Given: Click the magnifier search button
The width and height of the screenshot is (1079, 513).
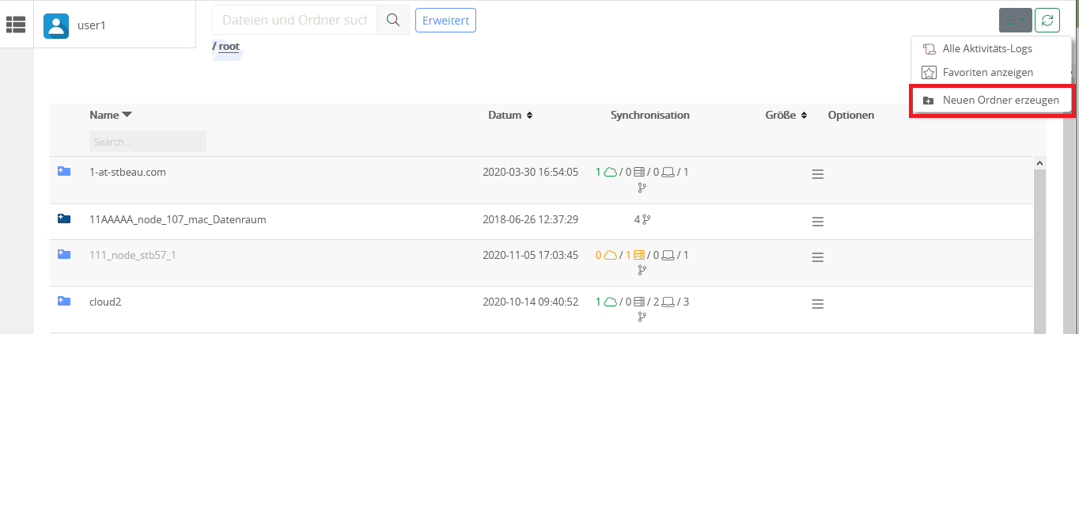Looking at the screenshot, I should click(x=393, y=20).
